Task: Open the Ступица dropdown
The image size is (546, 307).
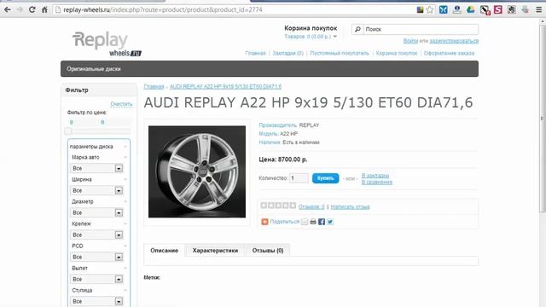Action: pos(96,301)
